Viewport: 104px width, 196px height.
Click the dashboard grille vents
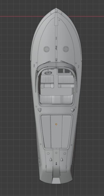coord(64,71)
